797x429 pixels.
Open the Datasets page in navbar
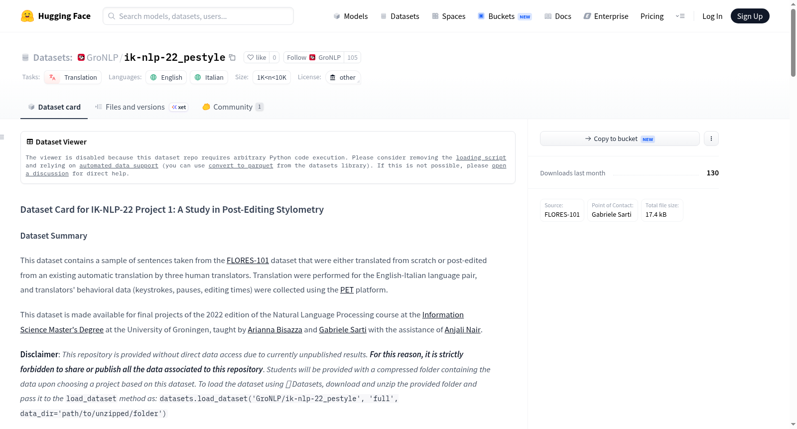point(399,16)
